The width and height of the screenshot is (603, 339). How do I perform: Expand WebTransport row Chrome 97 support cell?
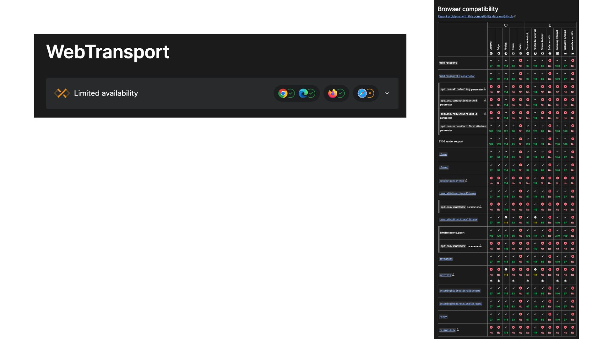pos(491,63)
